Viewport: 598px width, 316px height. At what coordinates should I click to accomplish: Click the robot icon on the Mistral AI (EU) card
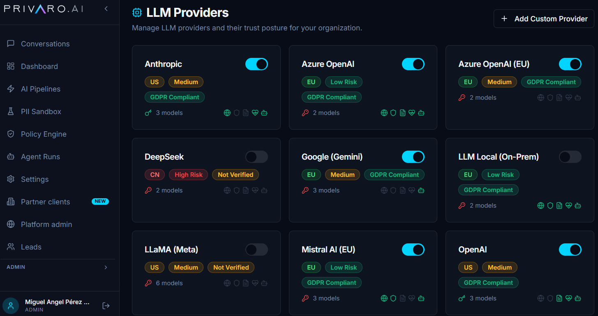[x=421, y=298]
